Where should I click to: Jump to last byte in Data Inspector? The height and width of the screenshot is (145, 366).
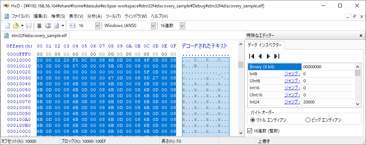pos(277,56)
